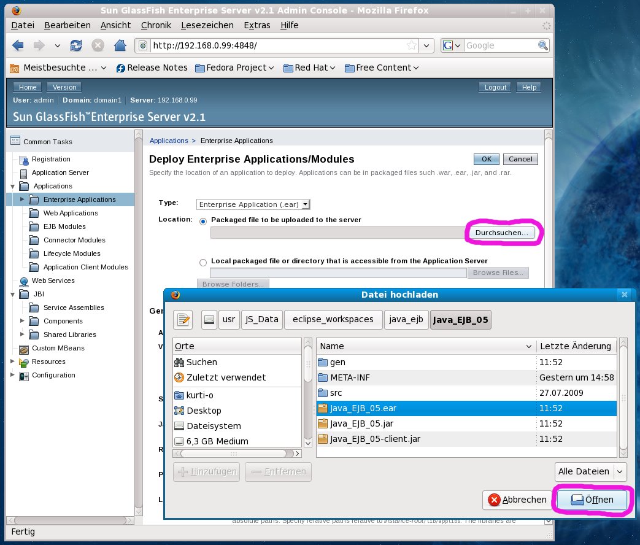Collapse the Applications tree node
Viewport: 640px width, 545px height.
(x=13, y=186)
